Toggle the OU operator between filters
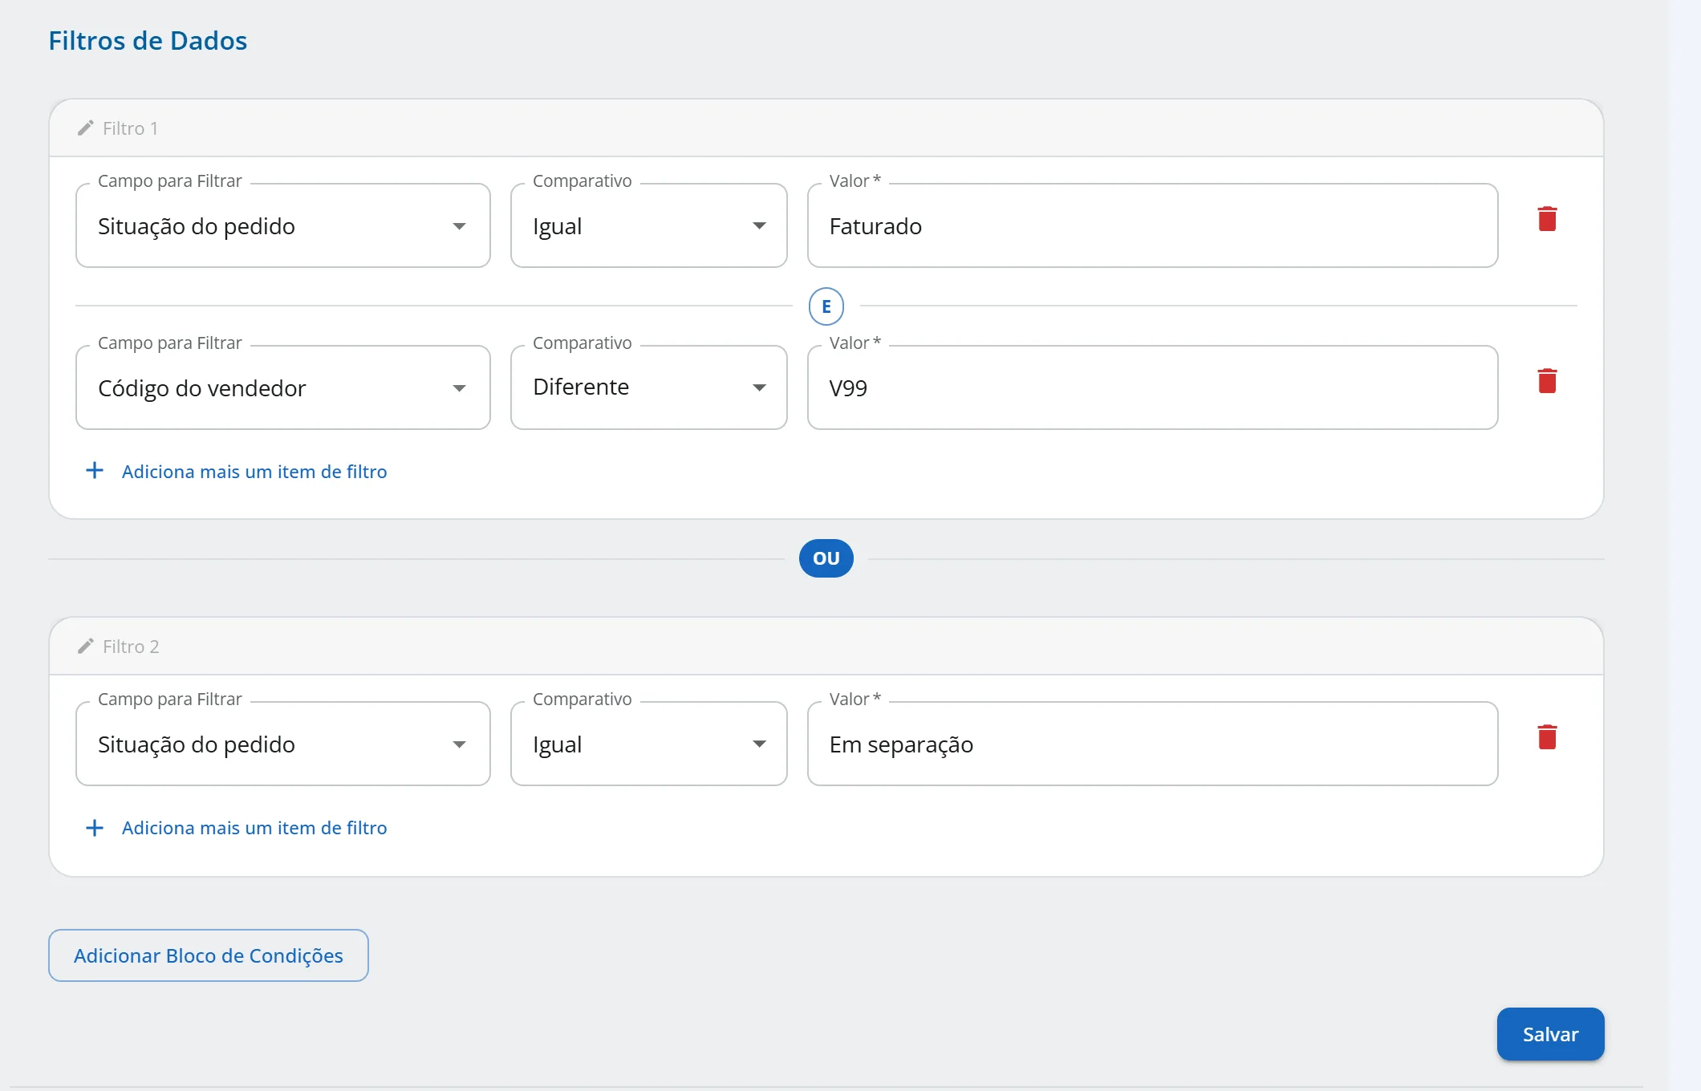 [826, 558]
